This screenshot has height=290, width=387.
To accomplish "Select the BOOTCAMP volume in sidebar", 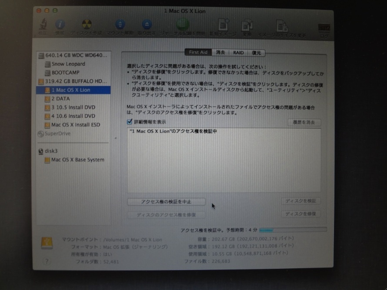I will 65,73.
